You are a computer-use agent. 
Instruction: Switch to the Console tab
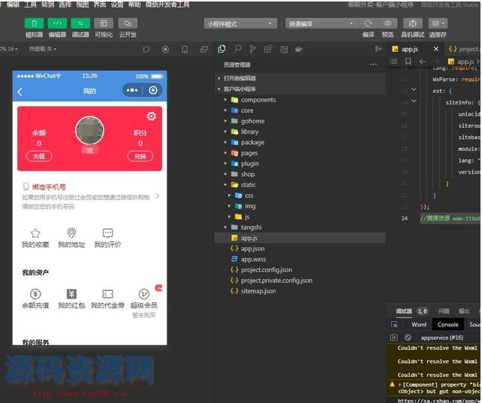coord(448,324)
